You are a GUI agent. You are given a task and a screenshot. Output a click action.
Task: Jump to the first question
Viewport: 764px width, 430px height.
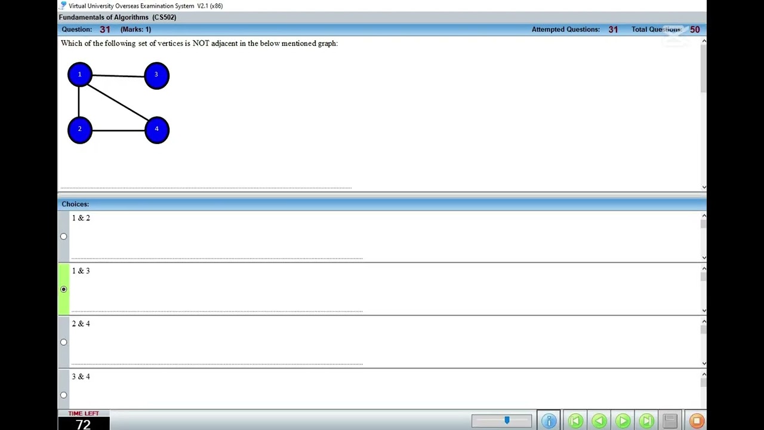point(575,421)
